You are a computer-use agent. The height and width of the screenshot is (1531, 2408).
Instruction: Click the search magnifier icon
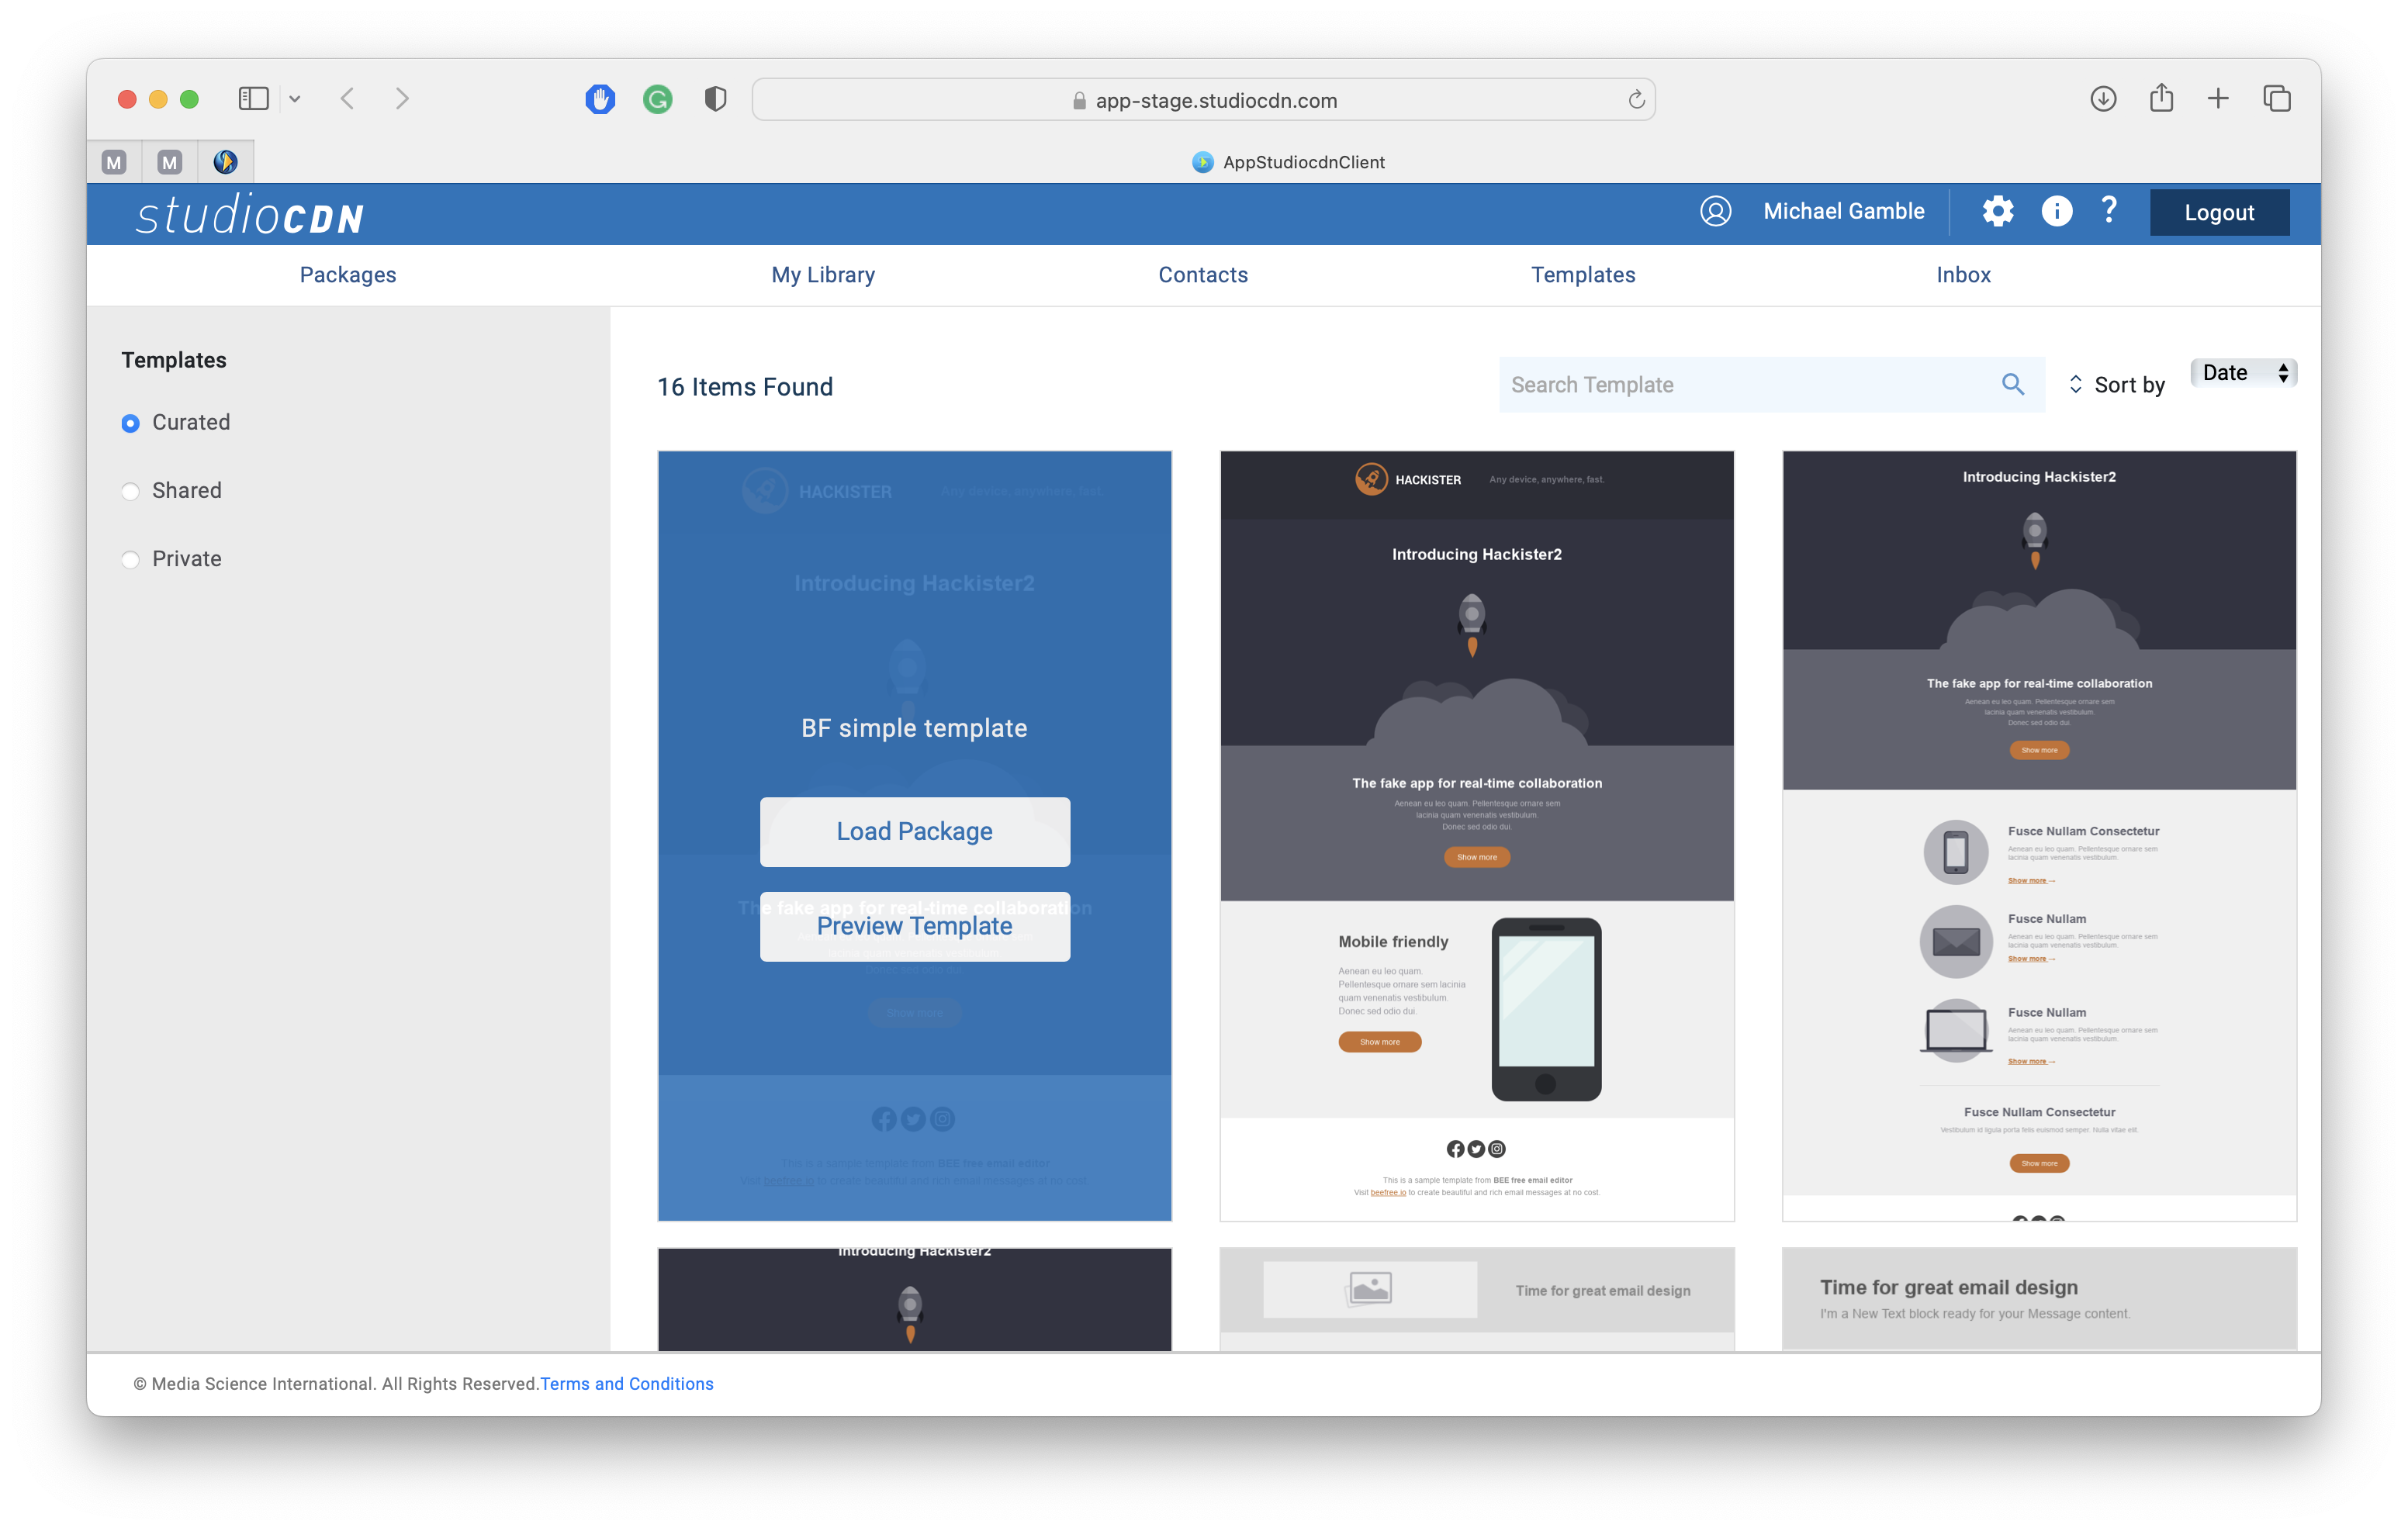click(x=2012, y=384)
